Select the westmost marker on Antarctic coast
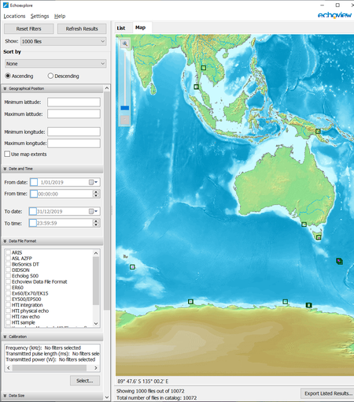354x402 pixels. 190,302
